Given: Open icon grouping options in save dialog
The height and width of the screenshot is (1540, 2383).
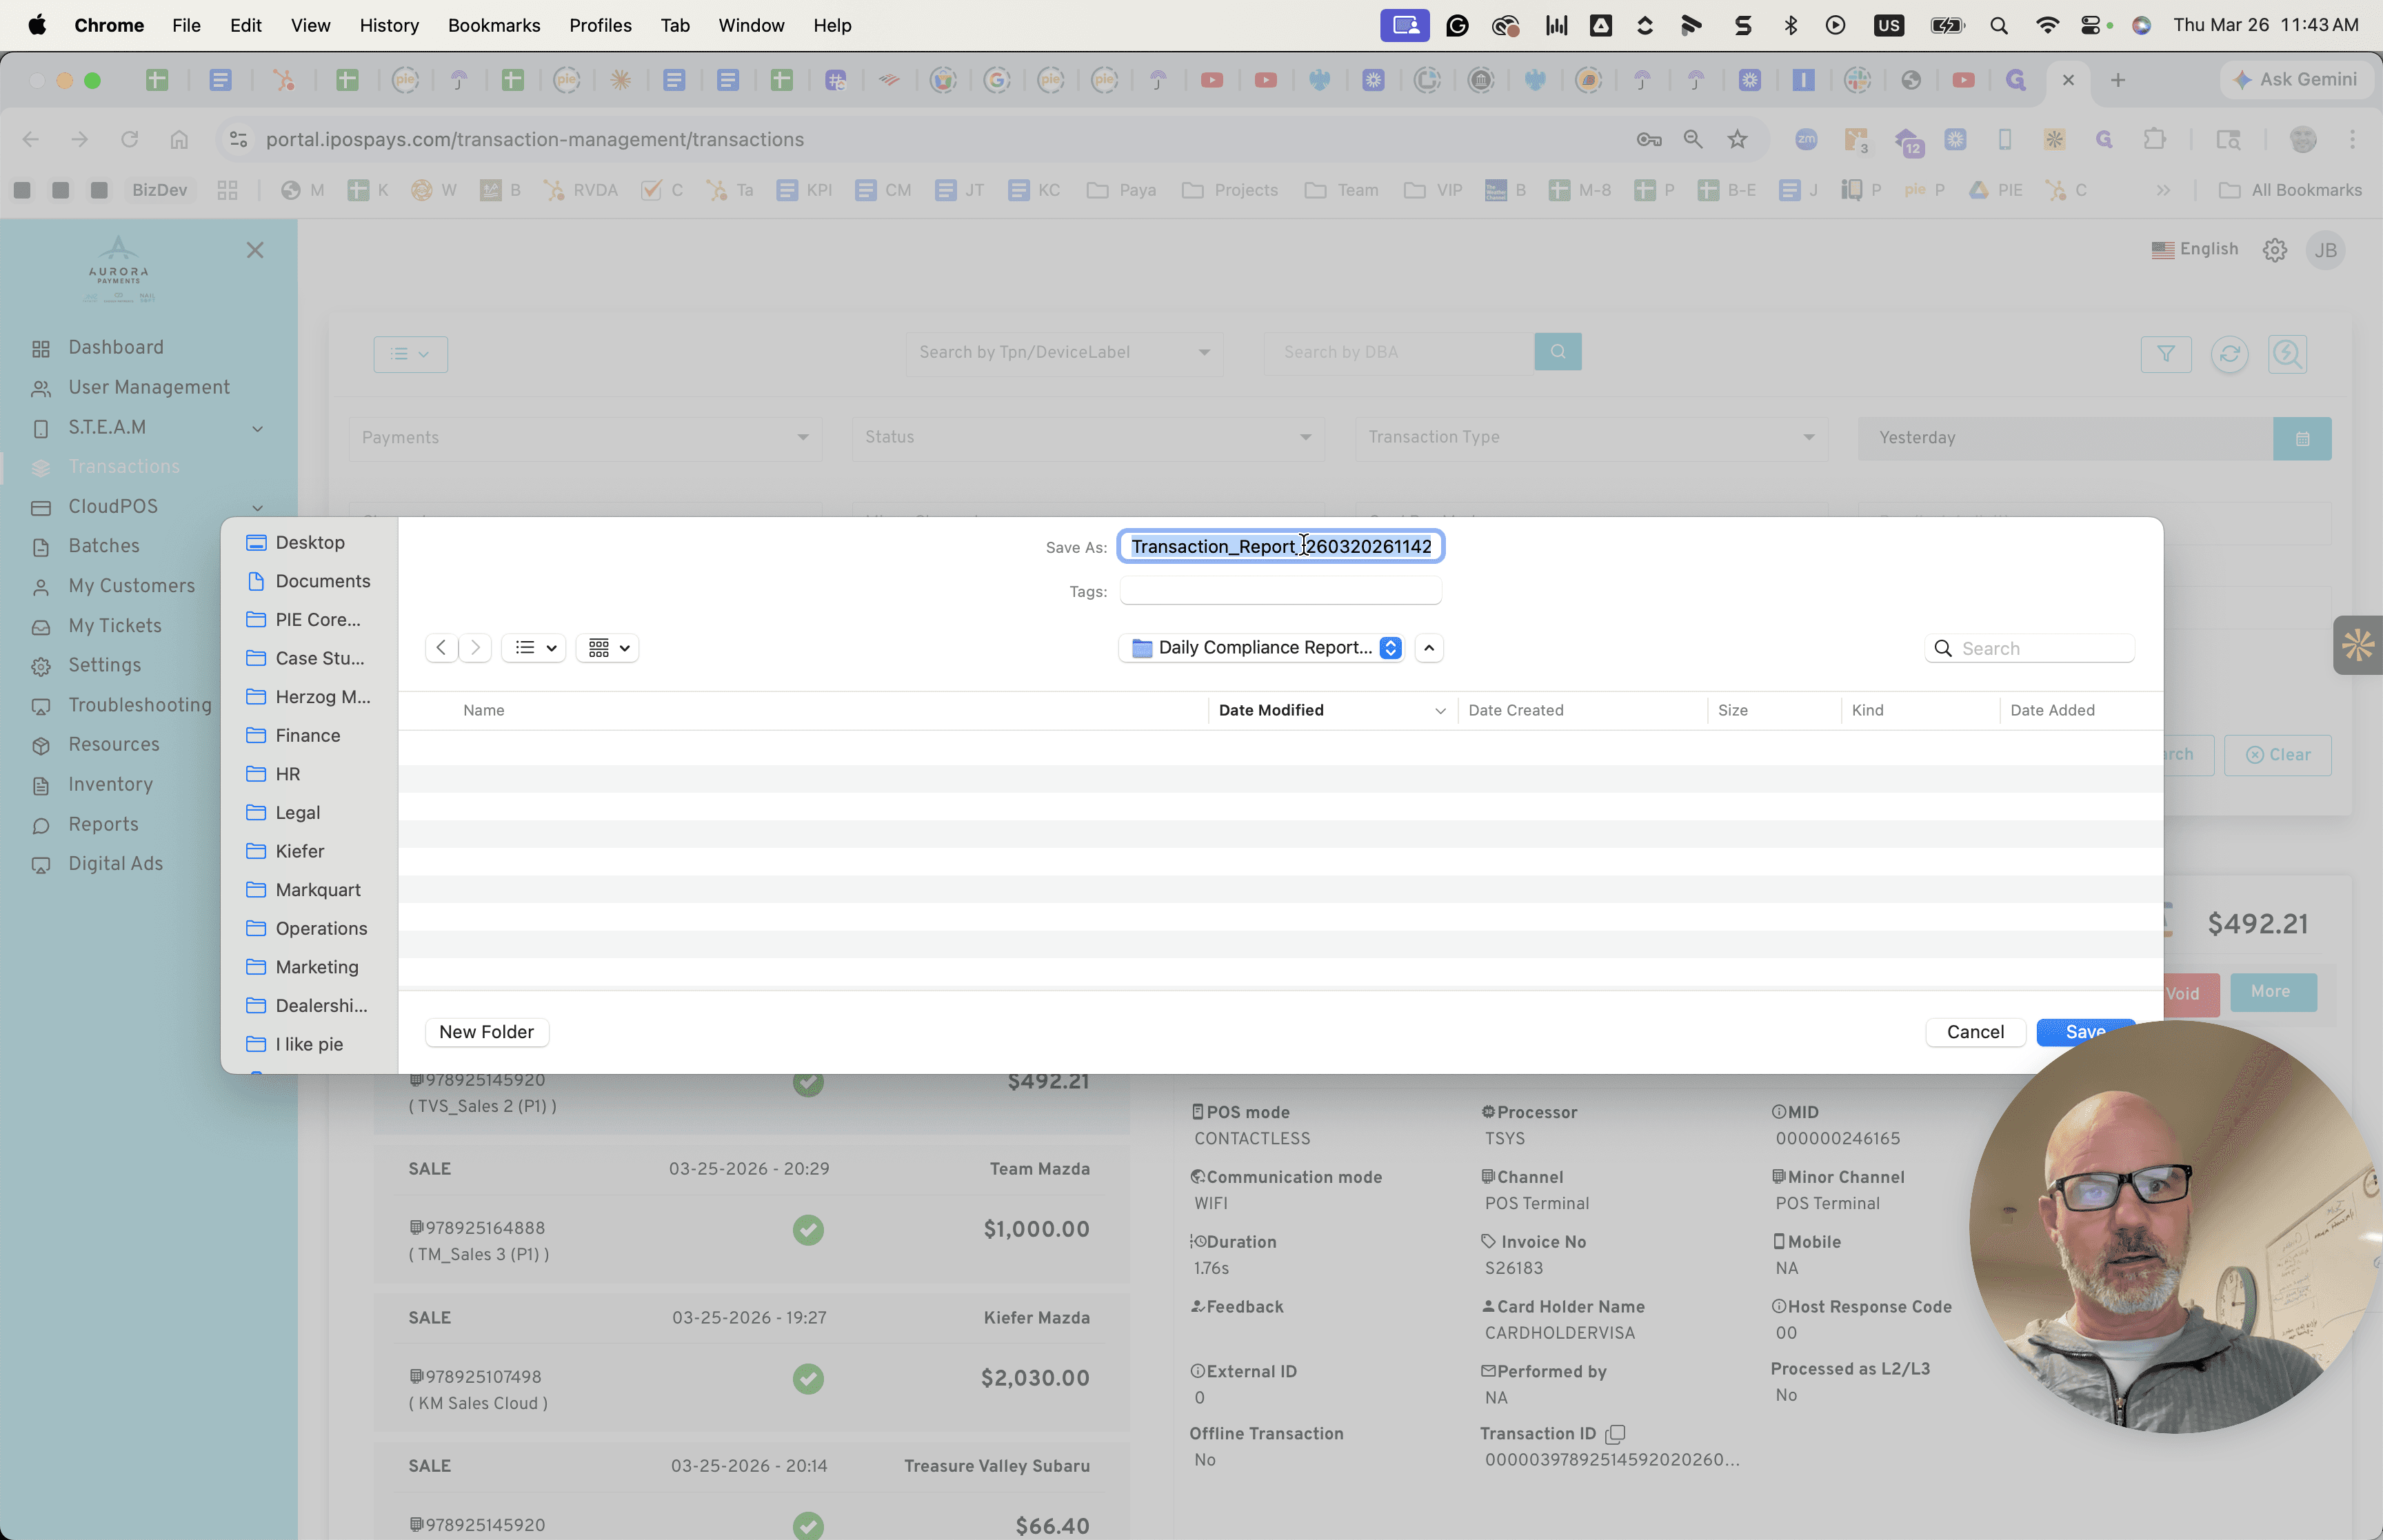Looking at the screenshot, I should pyautogui.click(x=608, y=648).
